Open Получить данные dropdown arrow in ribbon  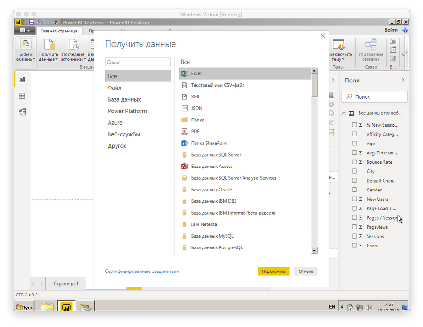[x=56, y=60]
